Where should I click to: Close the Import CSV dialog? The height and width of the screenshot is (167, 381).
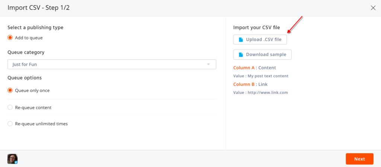point(373,8)
